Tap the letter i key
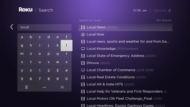The image size is (190, 107). tap(40, 45)
